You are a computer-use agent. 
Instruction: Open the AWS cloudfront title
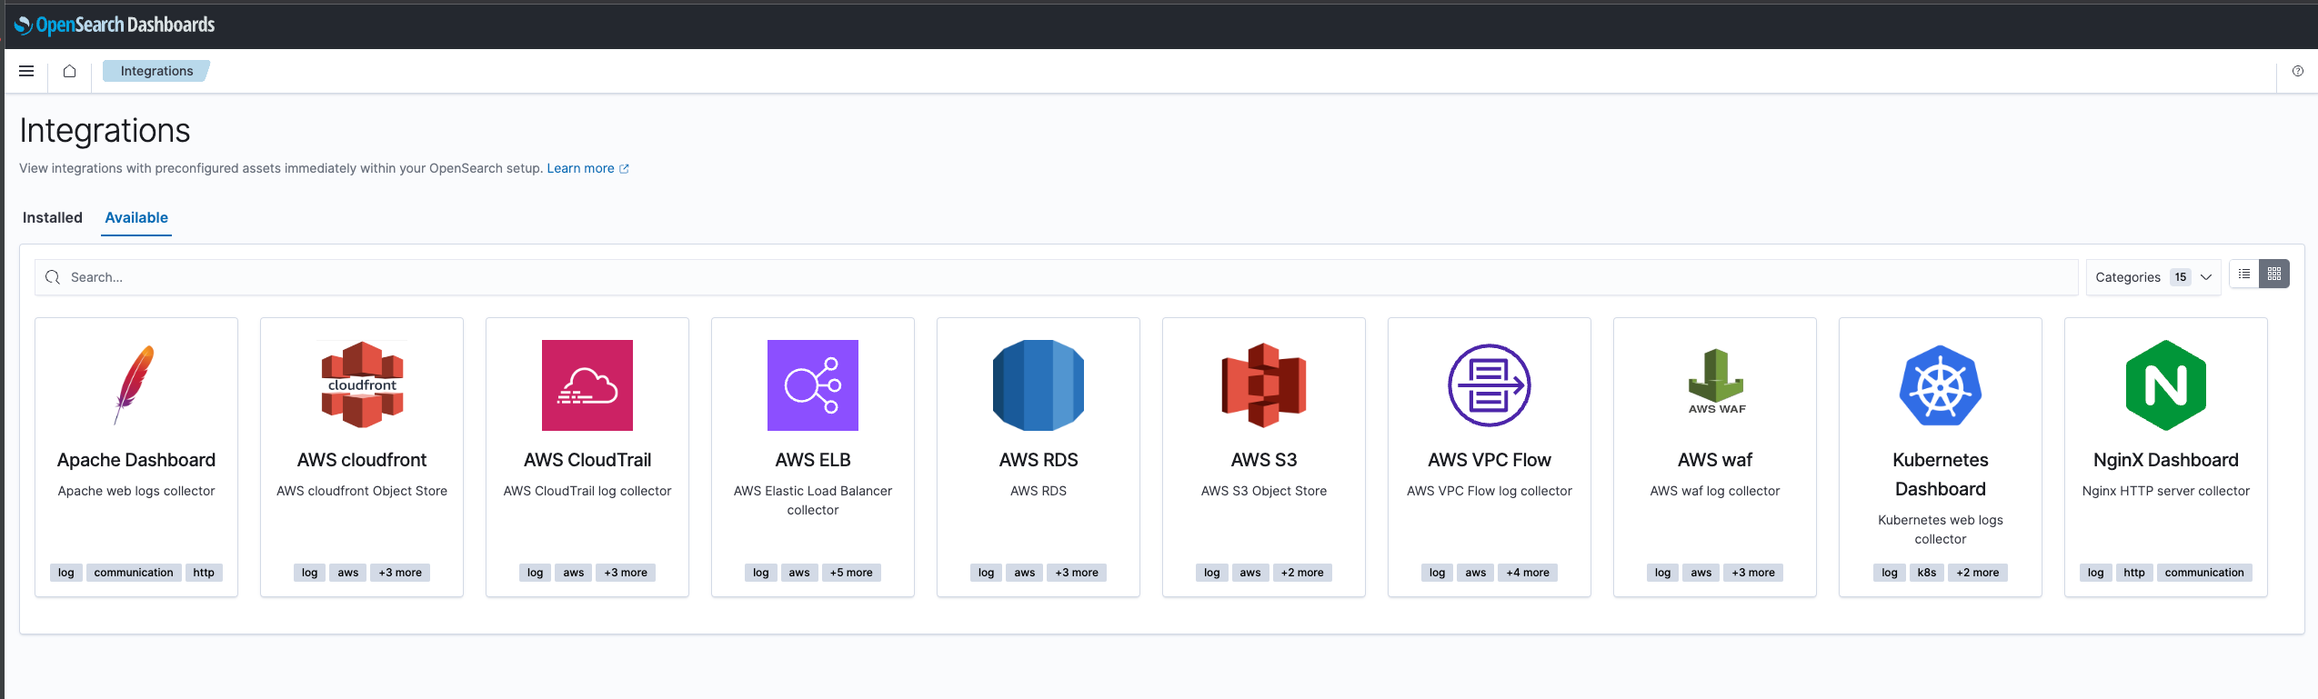point(362,460)
